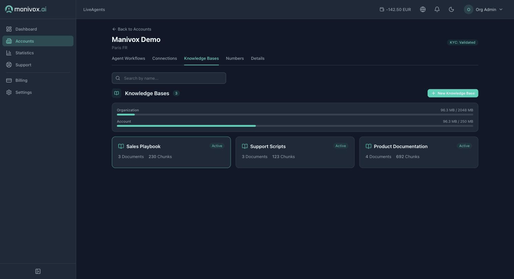Click the Org Admin avatar
This screenshot has height=279, width=514.
tap(469, 10)
